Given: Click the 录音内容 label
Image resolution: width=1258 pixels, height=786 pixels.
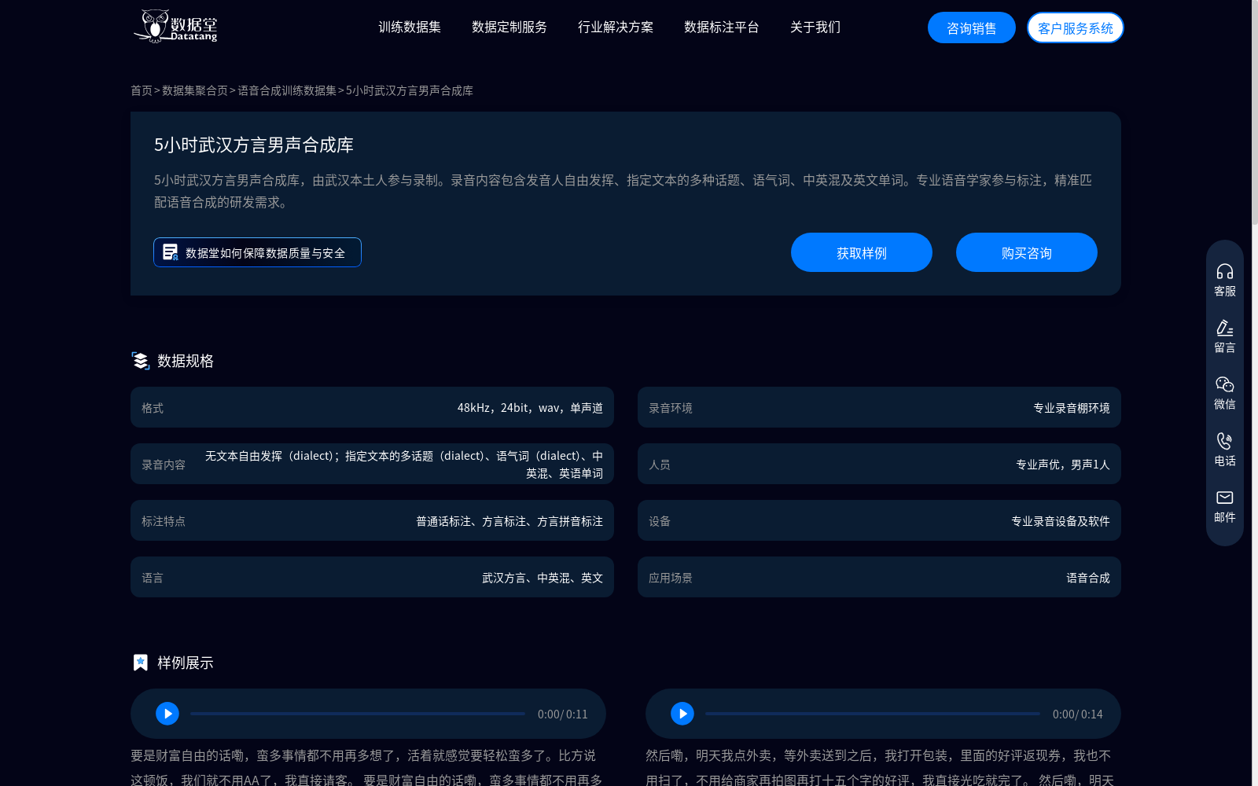Looking at the screenshot, I should pyautogui.click(x=164, y=465).
